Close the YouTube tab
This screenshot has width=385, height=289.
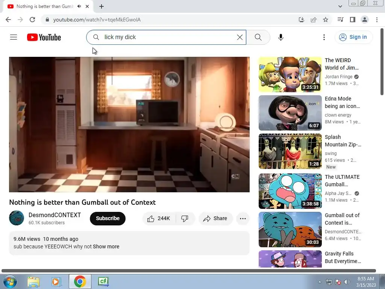[x=87, y=6]
